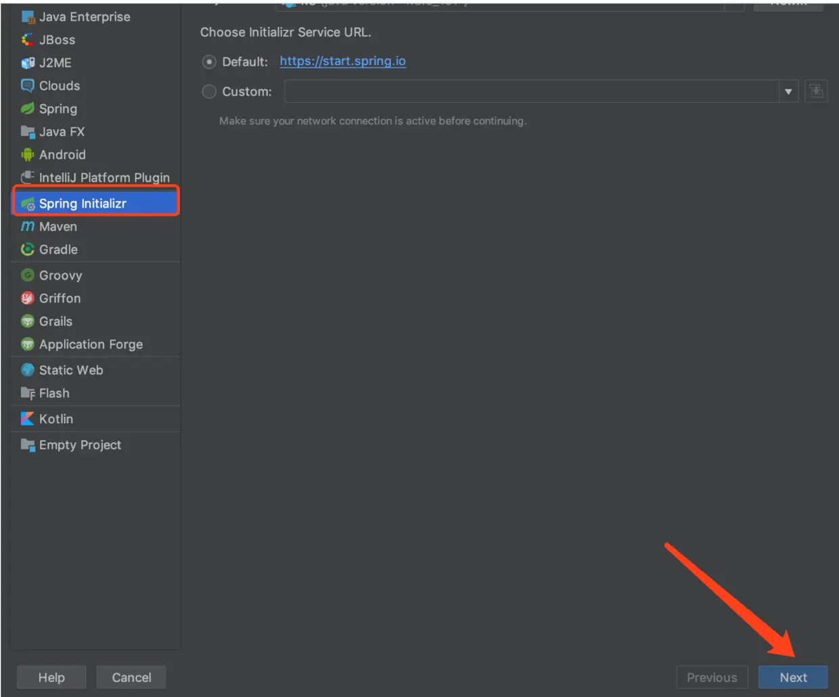Click the Next button
839x697 pixels.
pyautogui.click(x=793, y=677)
